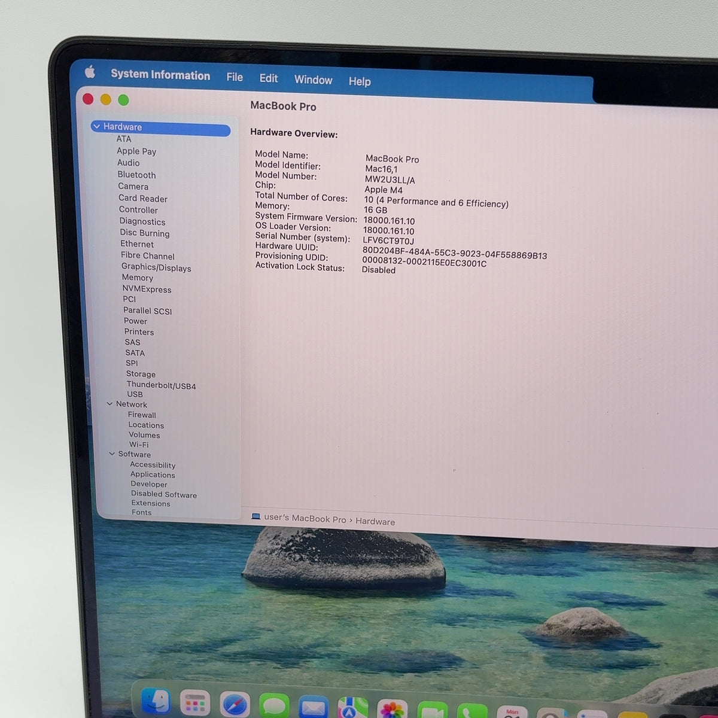The image size is (718, 718).
Task: Click the model number MW2U3LL/A
Action: coord(390,180)
